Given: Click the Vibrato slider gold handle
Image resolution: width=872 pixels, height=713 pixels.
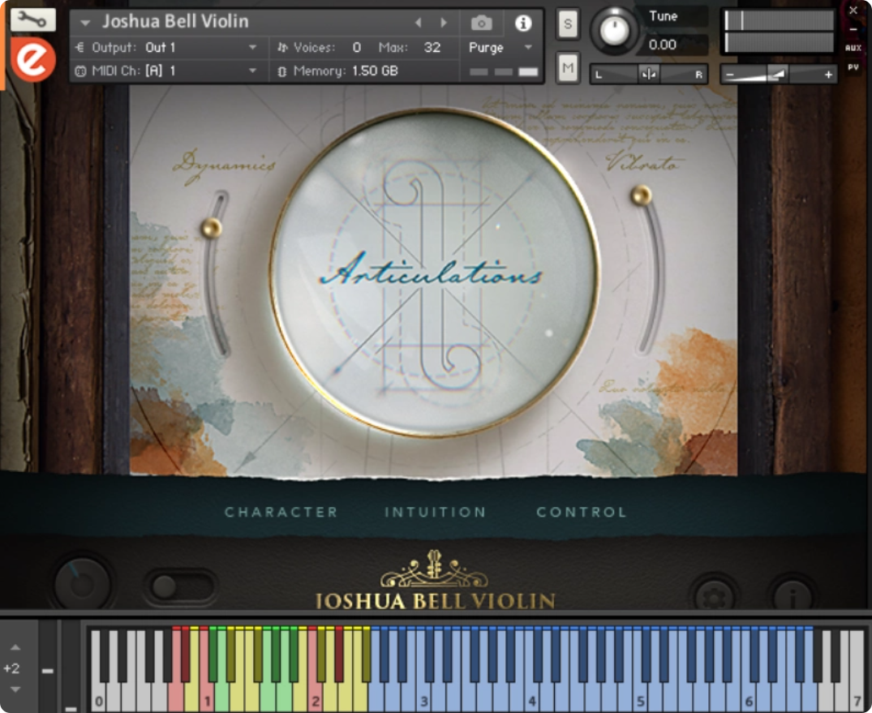Looking at the screenshot, I should 641,195.
